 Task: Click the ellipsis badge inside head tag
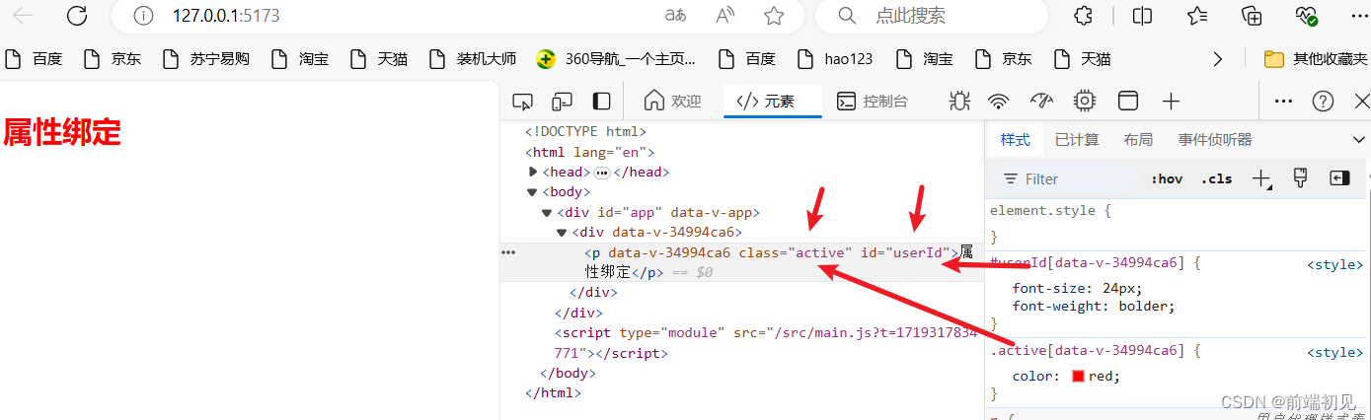(602, 173)
